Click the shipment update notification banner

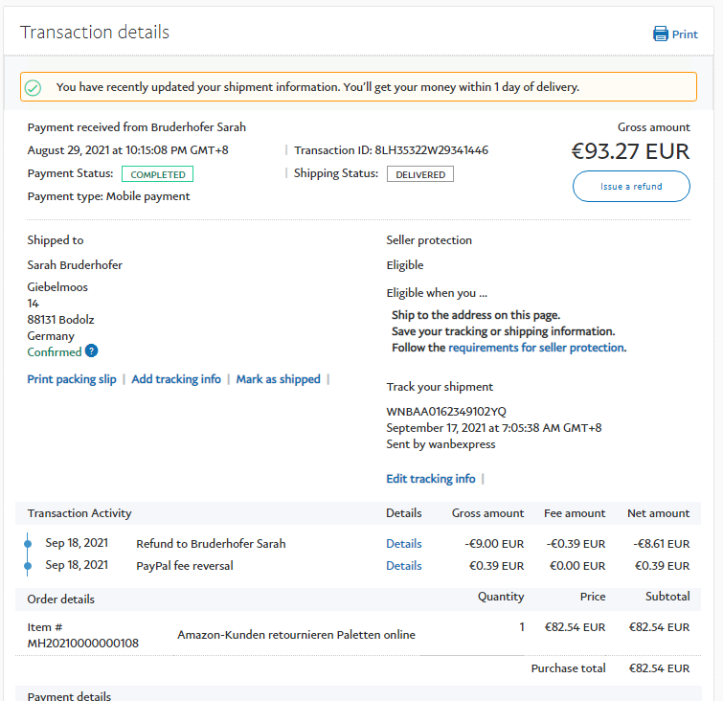[358, 87]
